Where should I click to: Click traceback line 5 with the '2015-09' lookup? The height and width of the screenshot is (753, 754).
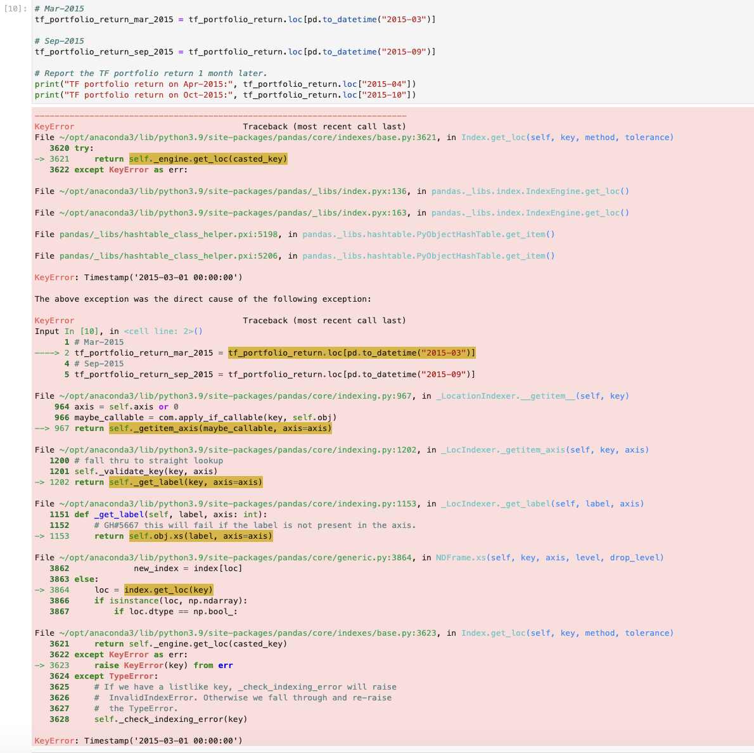click(270, 375)
